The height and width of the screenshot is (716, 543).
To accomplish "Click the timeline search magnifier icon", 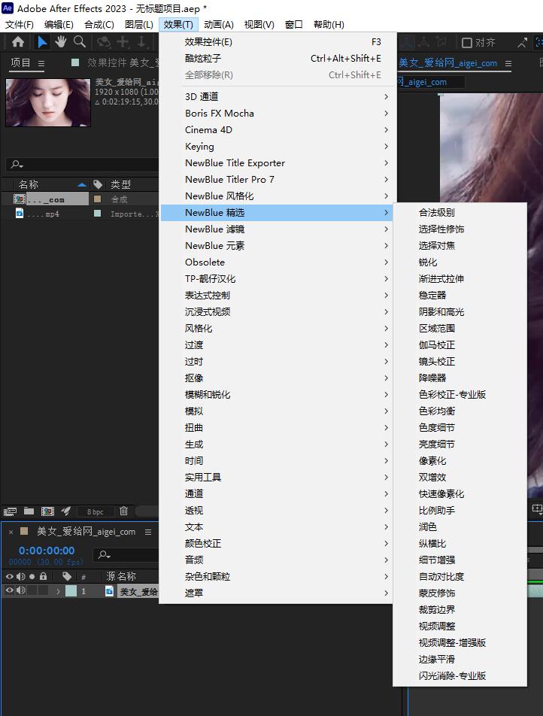I will pyautogui.click(x=105, y=554).
